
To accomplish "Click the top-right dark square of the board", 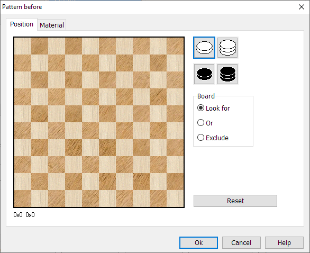I will pyautogui.click(x=175, y=46).
